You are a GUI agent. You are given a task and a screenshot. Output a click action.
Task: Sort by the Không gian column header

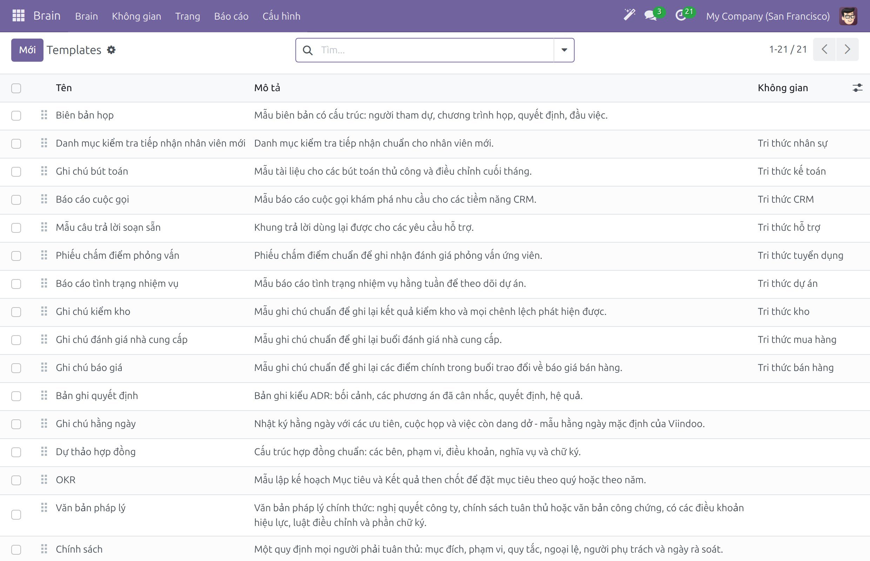pos(783,88)
